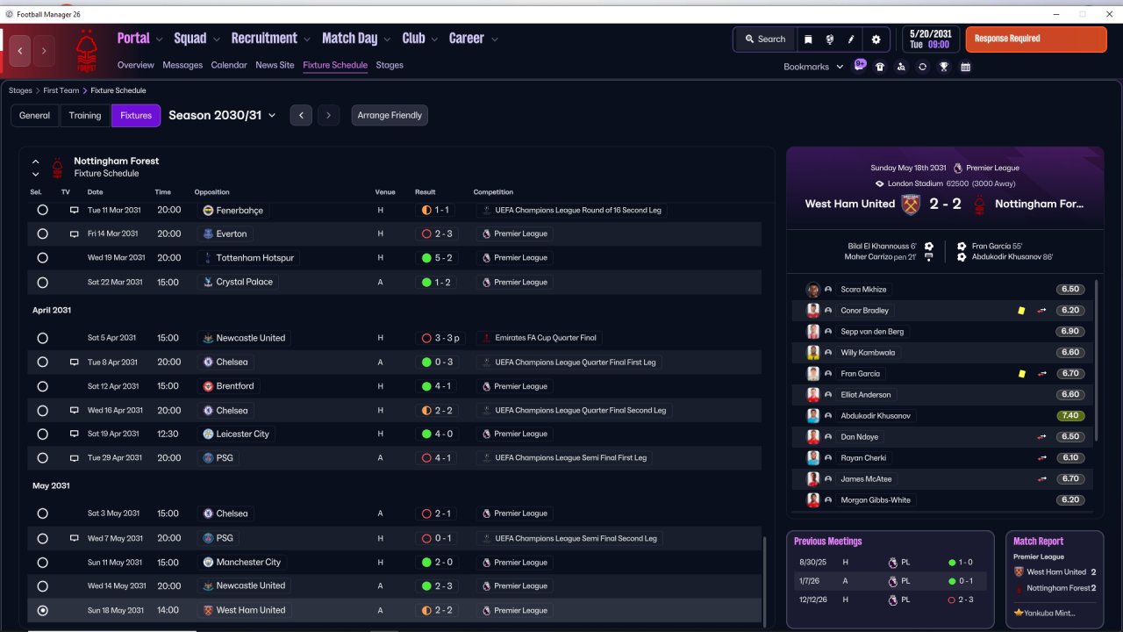Select the West Ham United fixture radio button
Screen dimensions: 1123x632
click(x=42, y=610)
